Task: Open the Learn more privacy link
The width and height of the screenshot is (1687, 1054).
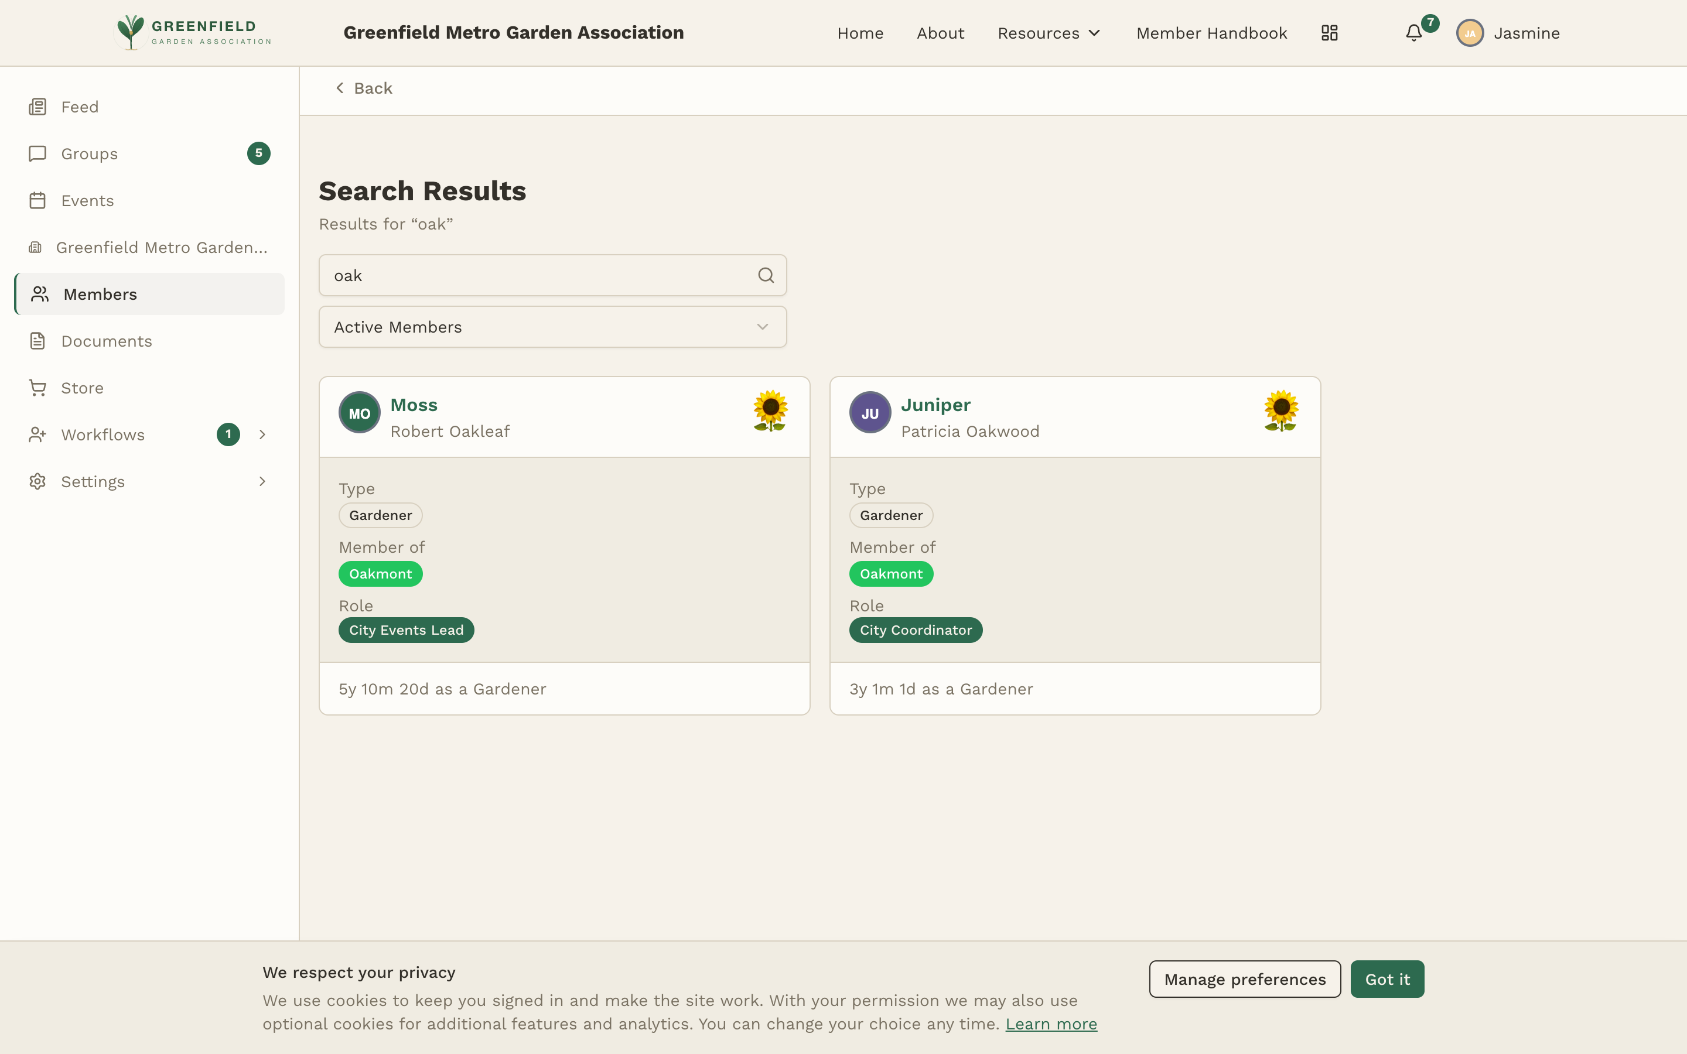Action: click(x=1050, y=1024)
